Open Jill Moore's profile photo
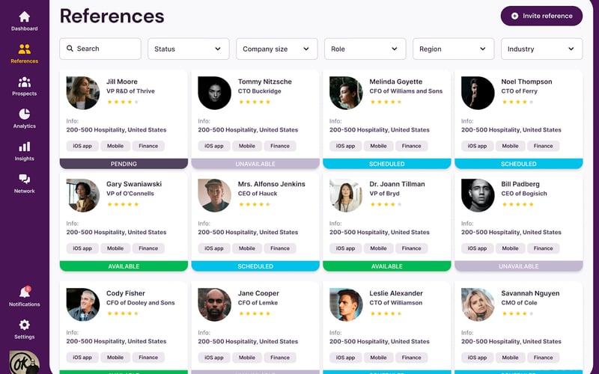The height and width of the screenshot is (374, 599). click(82, 93)
